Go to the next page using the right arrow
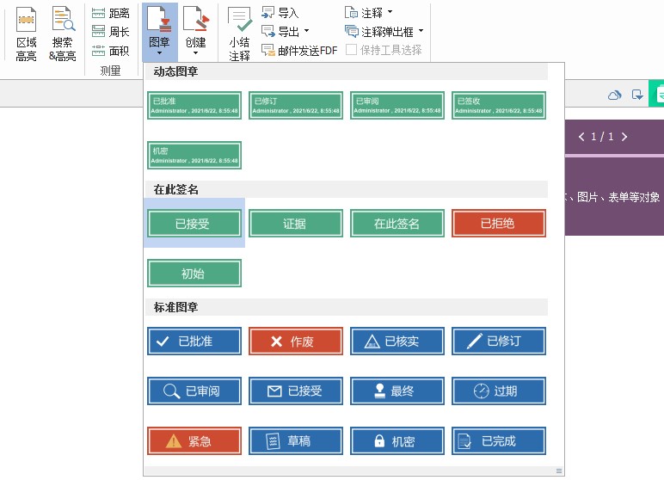664x480 pixels. 624,137
